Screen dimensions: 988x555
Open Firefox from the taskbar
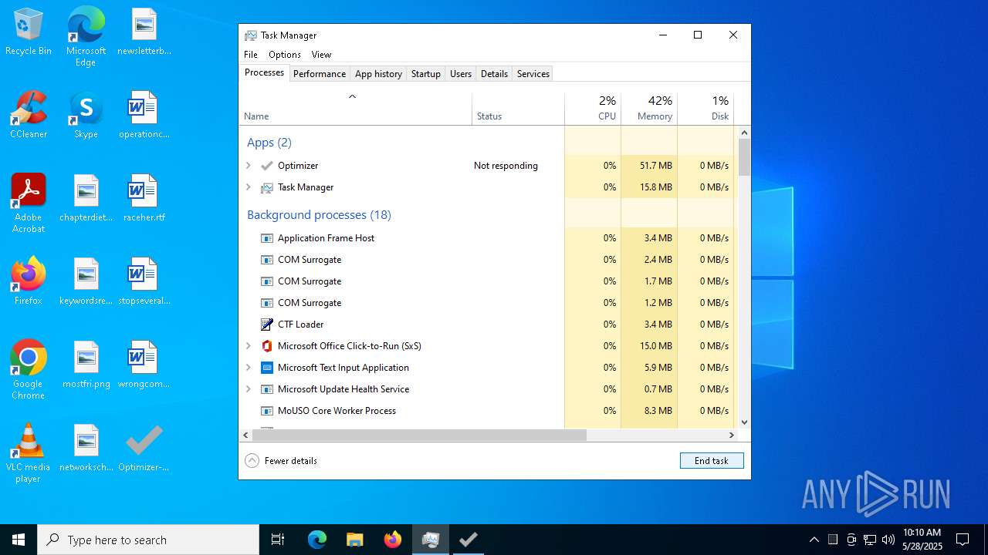pos(392,540)
